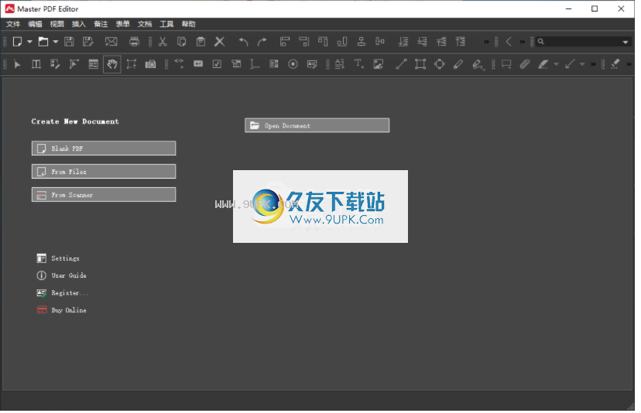Expand overflow chevron at far right toolbar end
This screenshot has width=641, height=413.
tap(629, 64)
